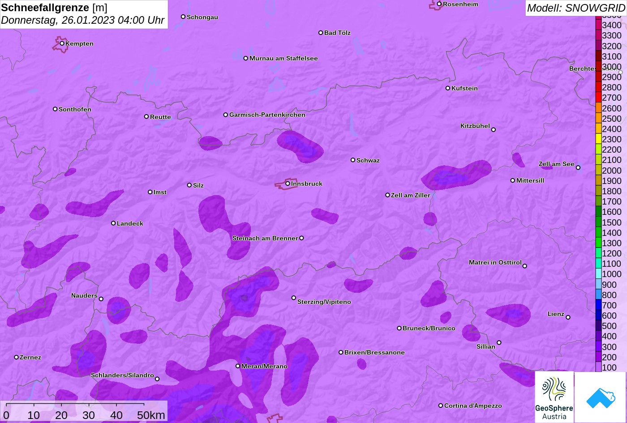Click the Lienz marker dot
Viewport: 627px width, 423px height.
tap(568, 317)
